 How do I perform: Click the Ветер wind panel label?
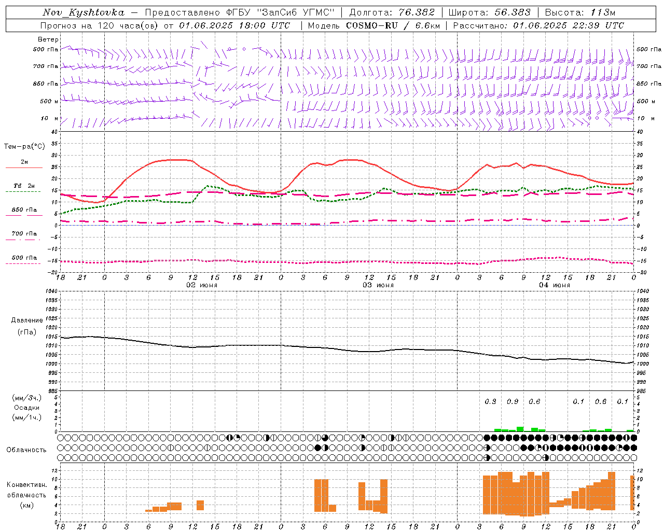point(48,39)
